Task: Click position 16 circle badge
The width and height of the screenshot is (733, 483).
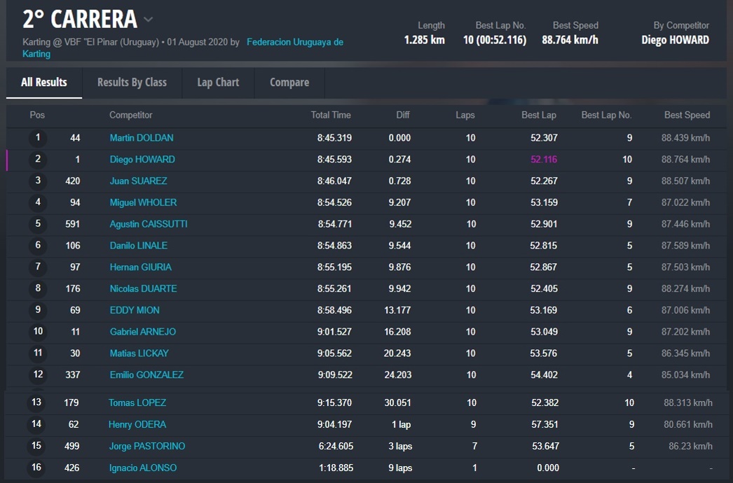Action: tap(36, 468)
